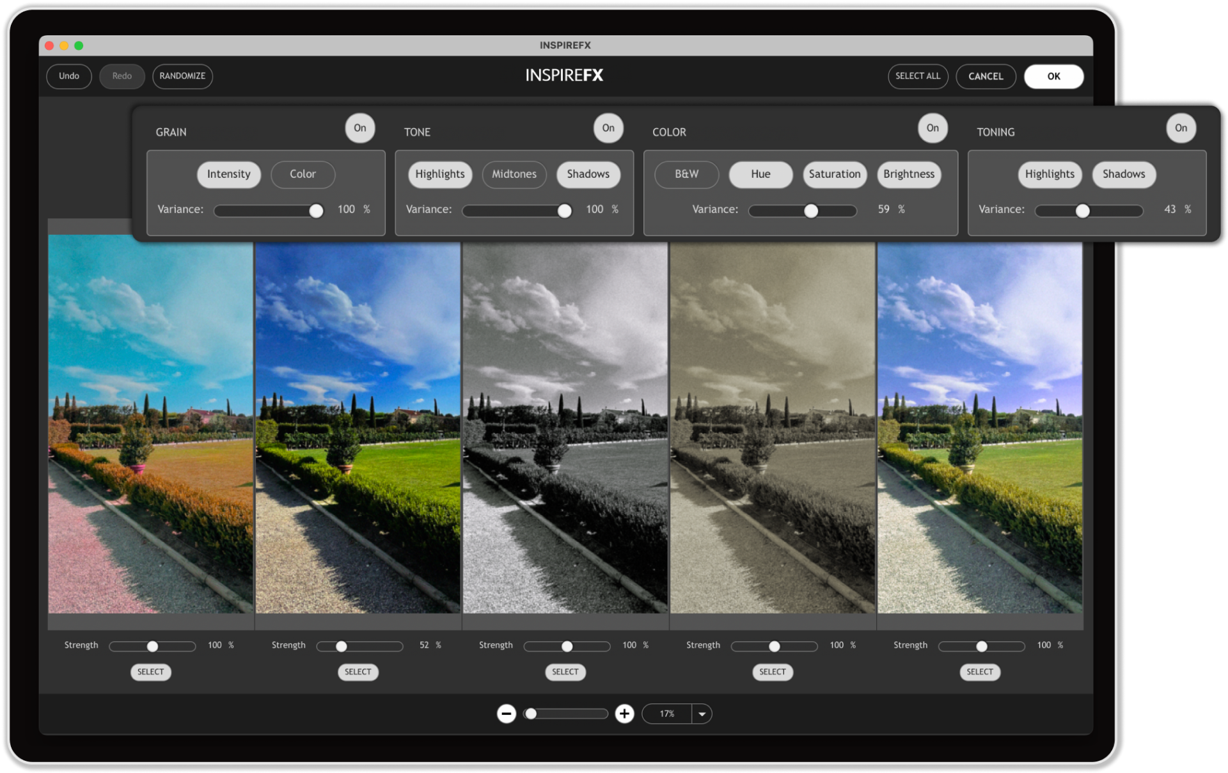This screenshot has width=1228, height=773.
Task: Toggle the B&W color option
Action: (686, 174)
